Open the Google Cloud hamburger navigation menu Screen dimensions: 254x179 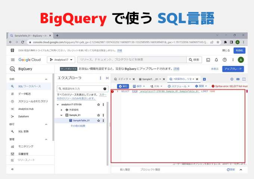point(13,60)
